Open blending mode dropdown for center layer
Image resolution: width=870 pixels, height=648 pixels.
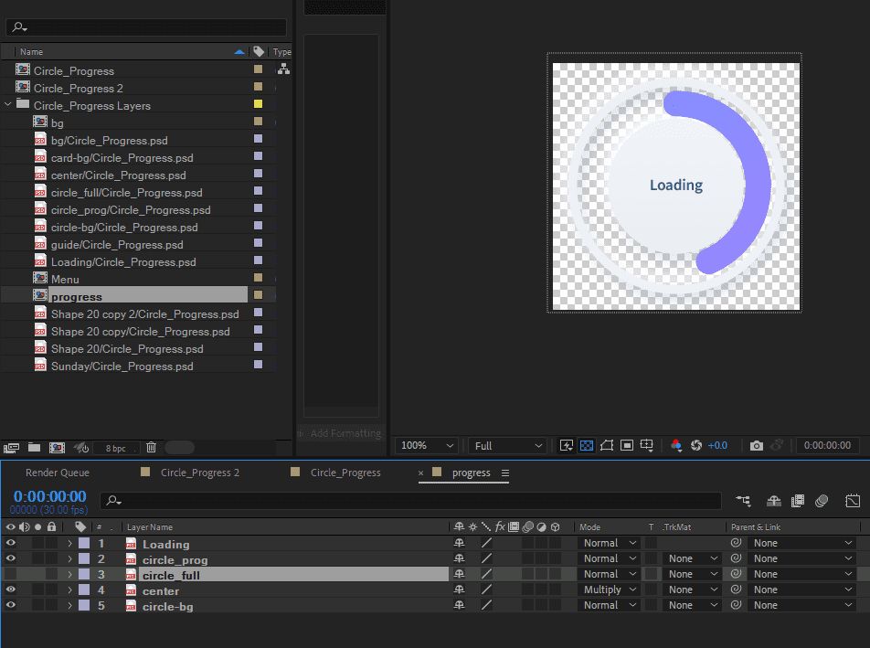610,590
